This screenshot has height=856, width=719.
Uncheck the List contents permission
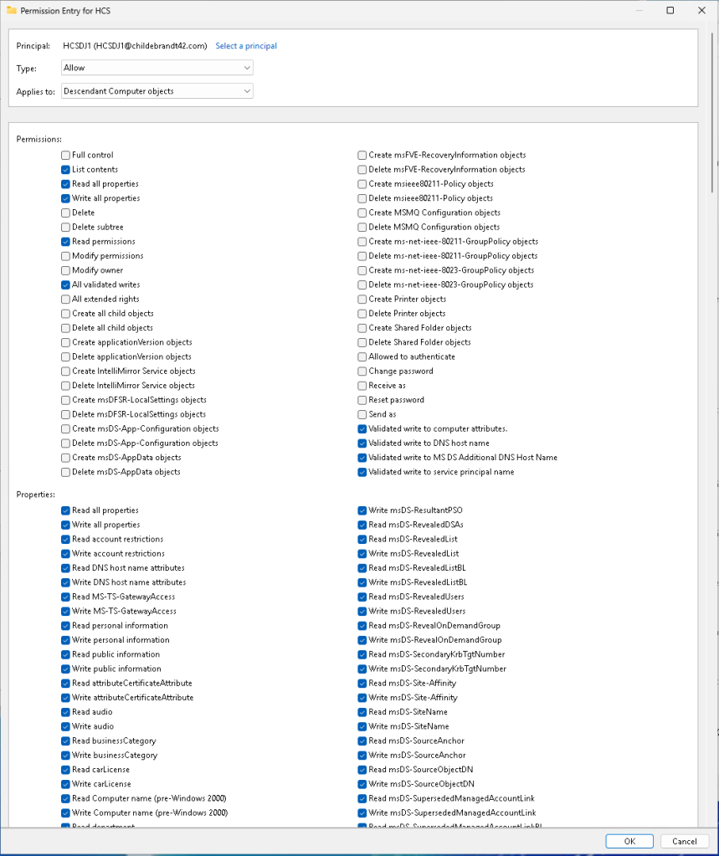(x=65, y=169)
